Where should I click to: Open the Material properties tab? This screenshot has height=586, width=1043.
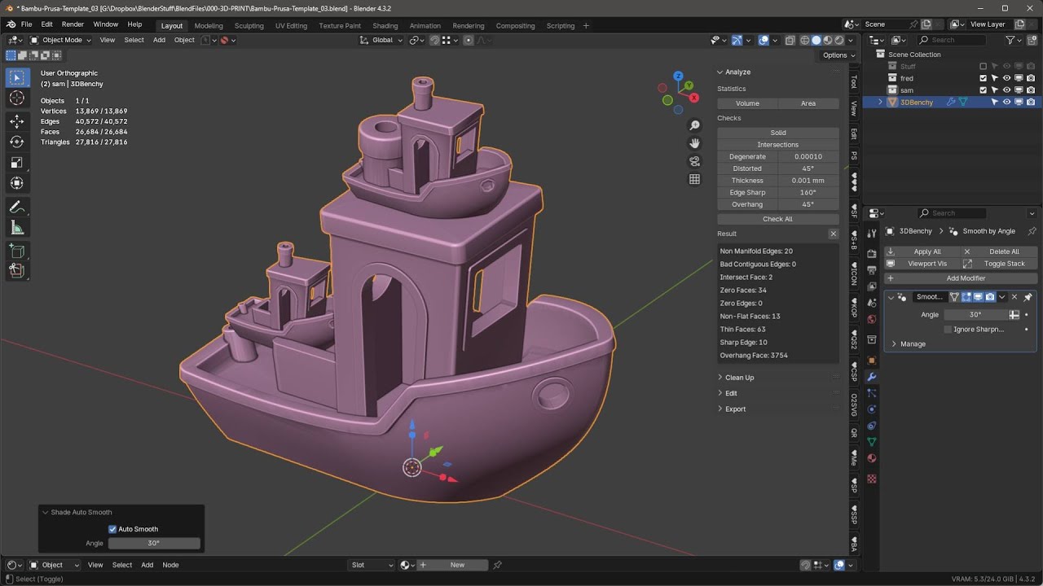[871, 458]
